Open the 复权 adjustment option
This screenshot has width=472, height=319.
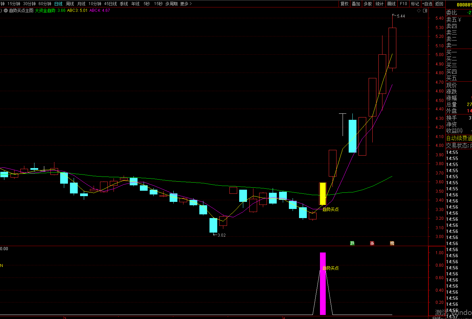(344, 4)
